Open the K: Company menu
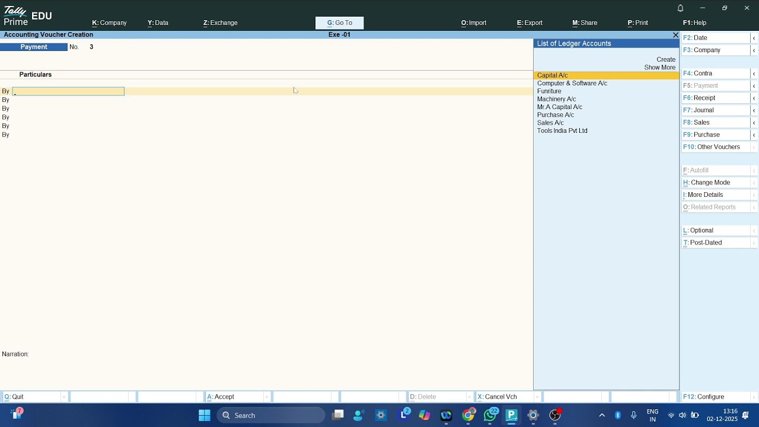This screenshot has width=759, height=427. pos(109,23)
